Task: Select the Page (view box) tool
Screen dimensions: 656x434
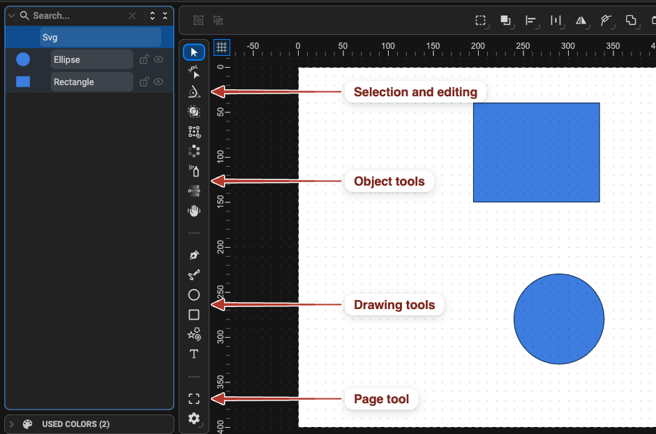Action: 194,398
